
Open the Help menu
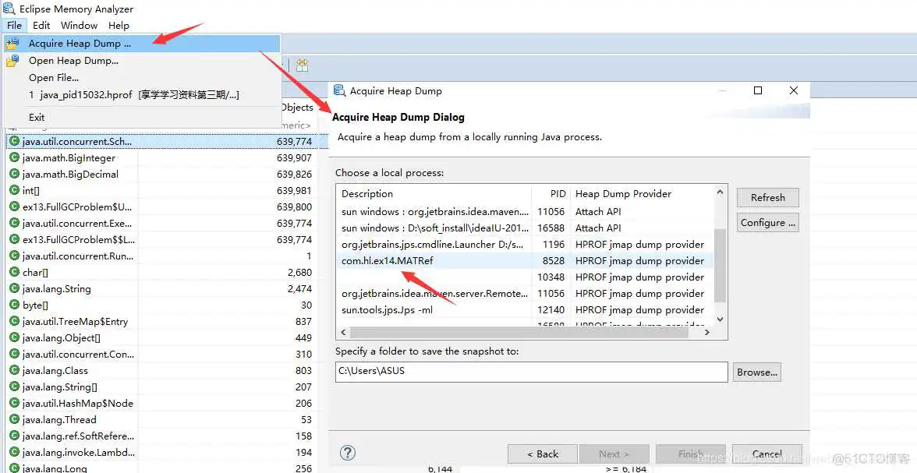119,25
